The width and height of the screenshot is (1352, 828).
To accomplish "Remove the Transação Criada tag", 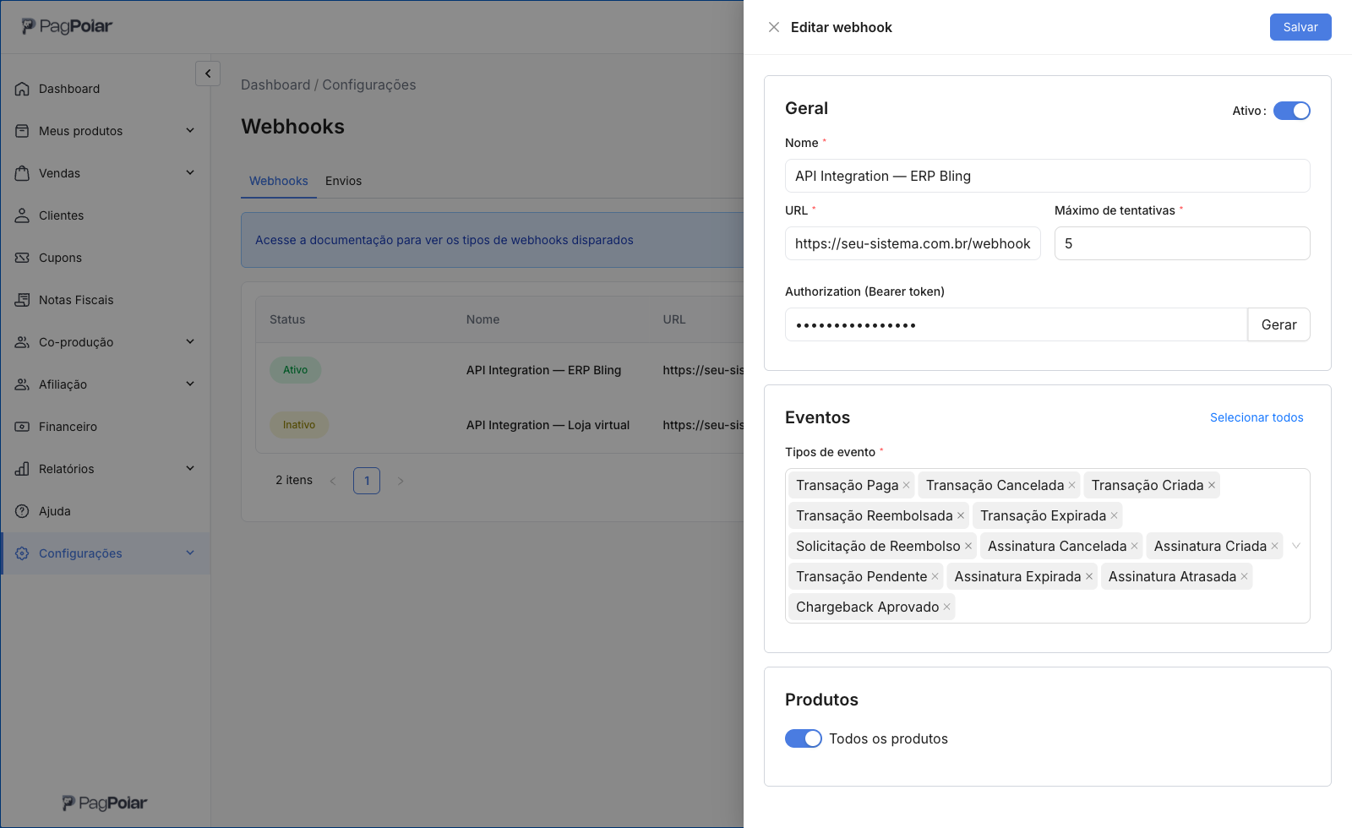I will coord(1211,485).
